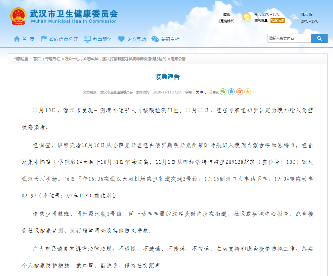
Task: Click the monitor icon beside 办事服务
Action: click(87, 39)
